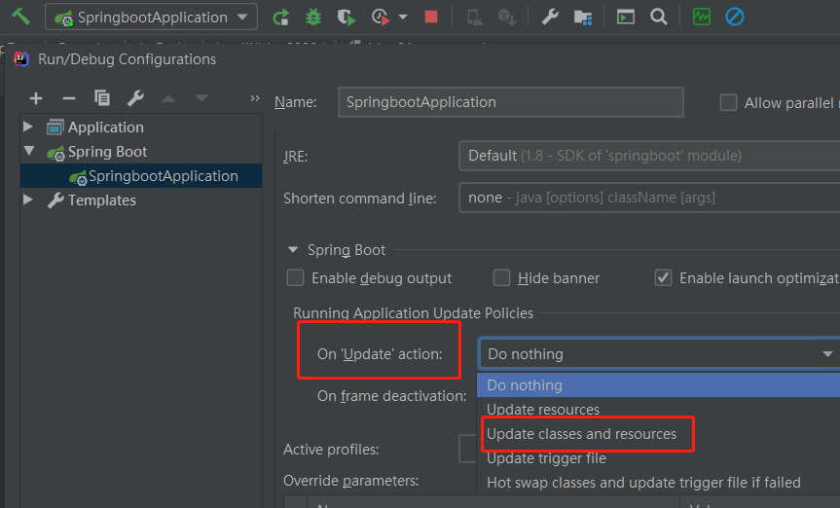Toggle the Allow parallel run checkbox
The image size is (840, 508).
click(x=728, y=102)
